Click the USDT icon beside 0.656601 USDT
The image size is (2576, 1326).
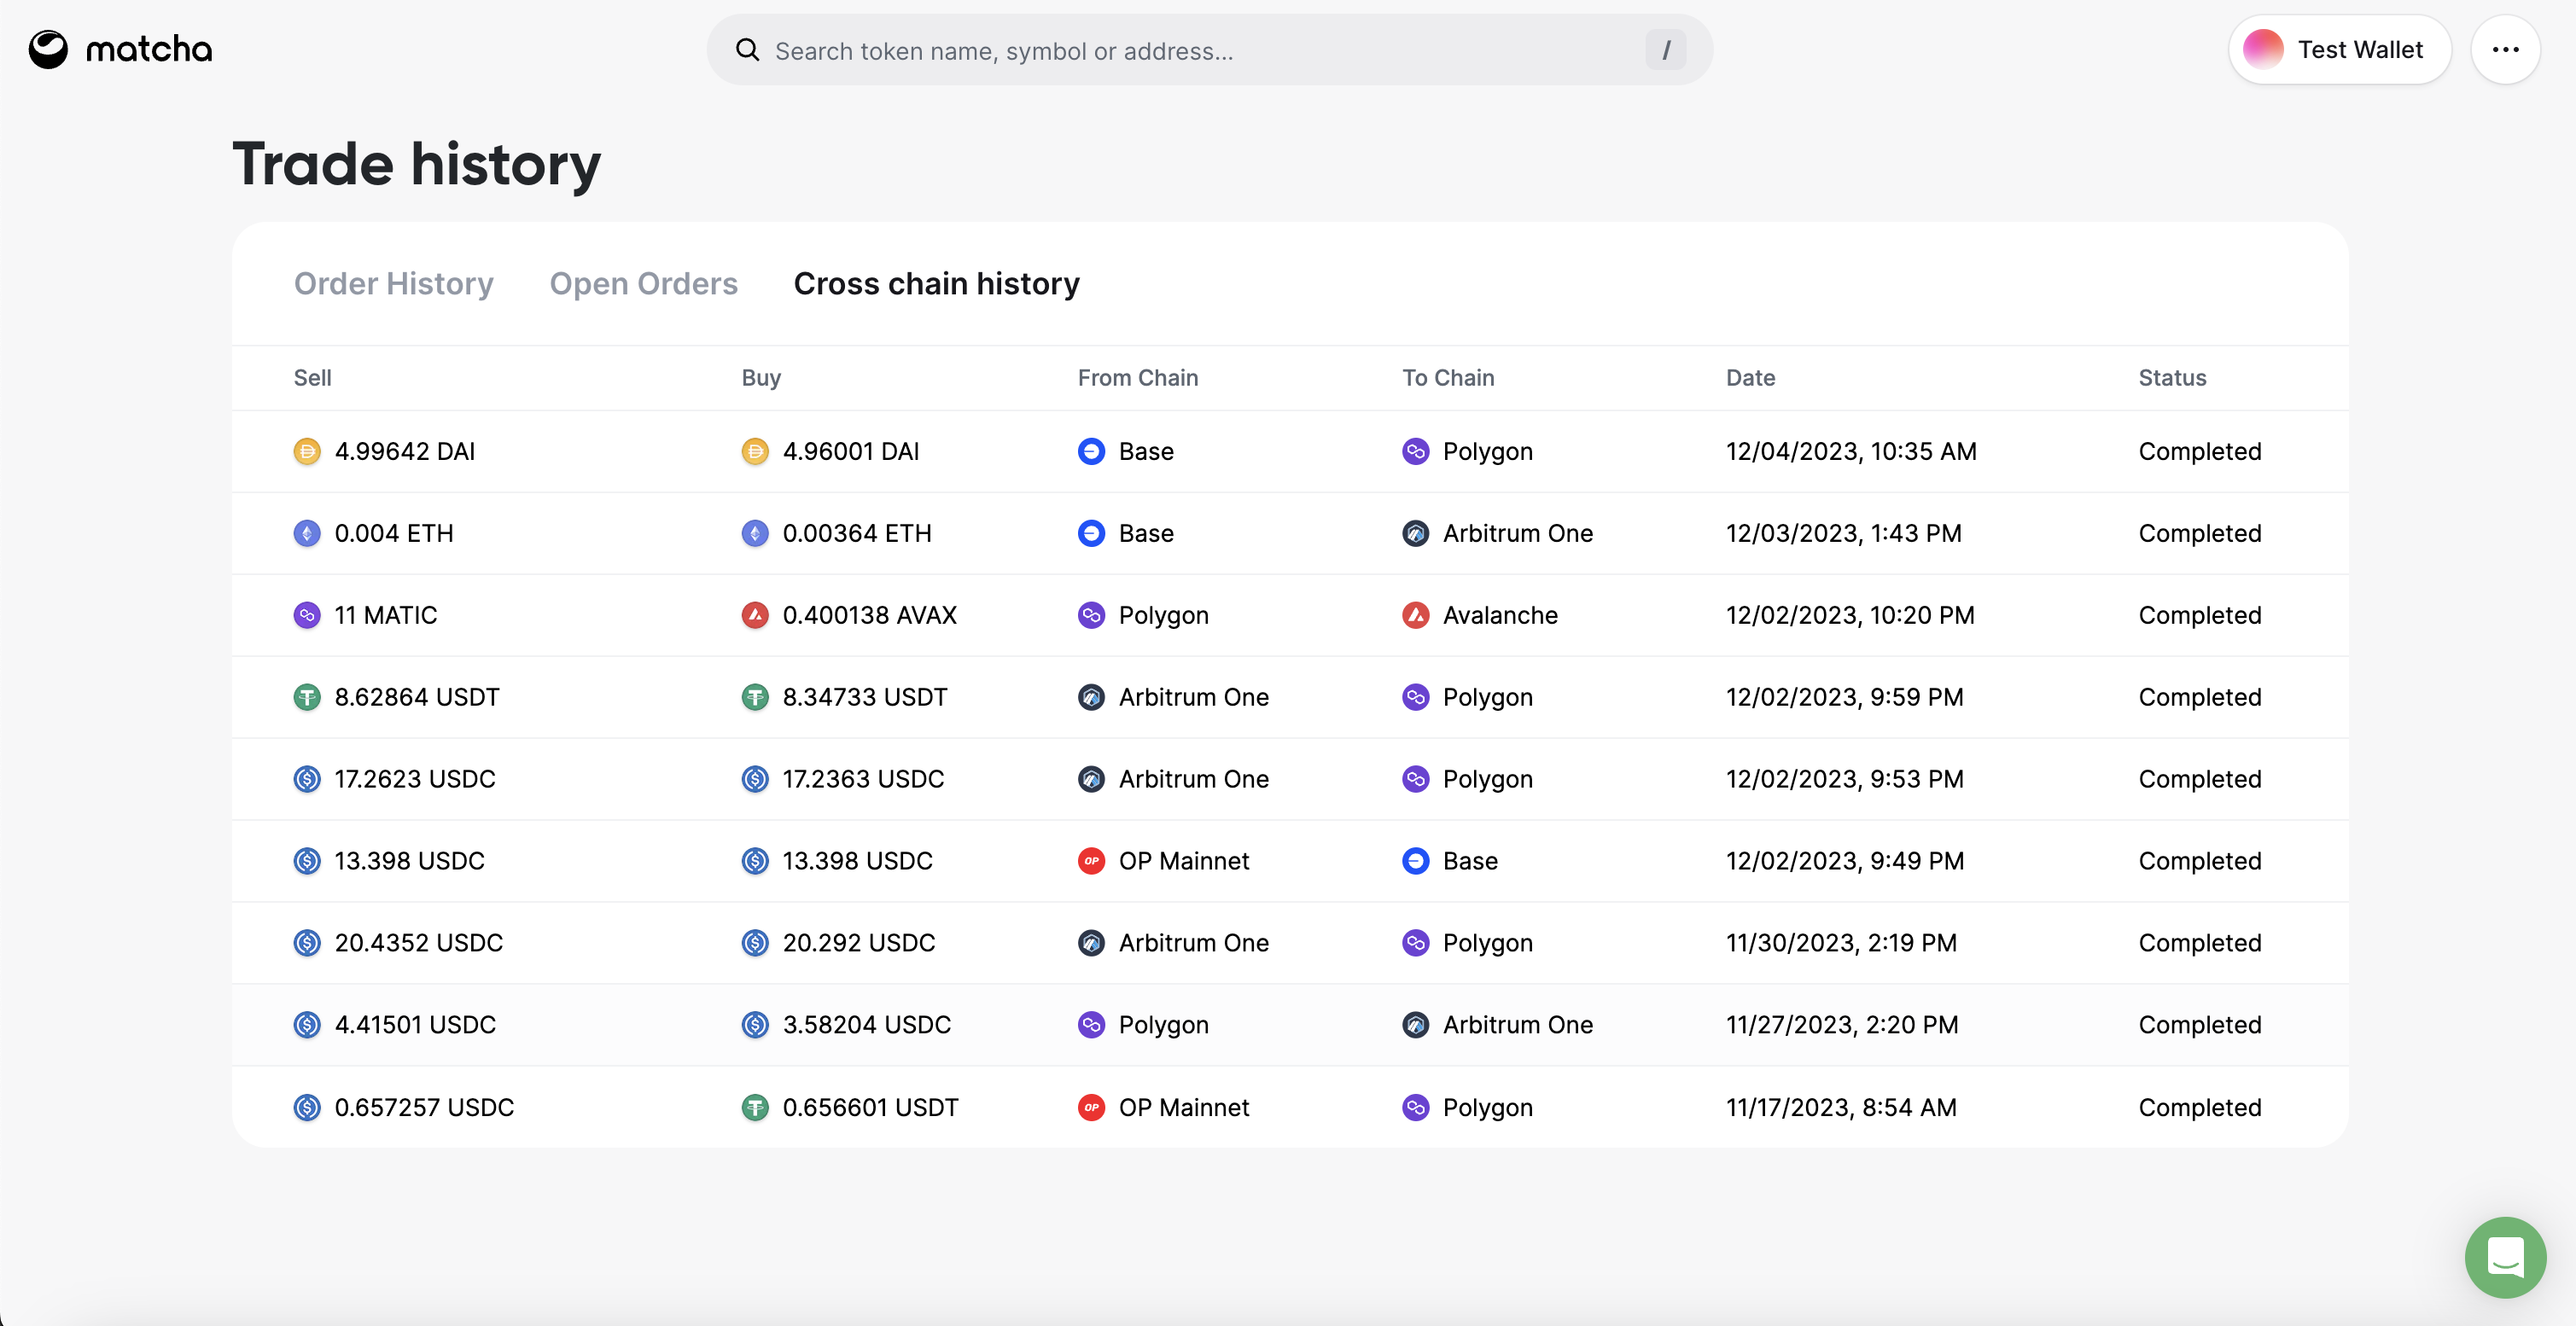coord(755,1107)
